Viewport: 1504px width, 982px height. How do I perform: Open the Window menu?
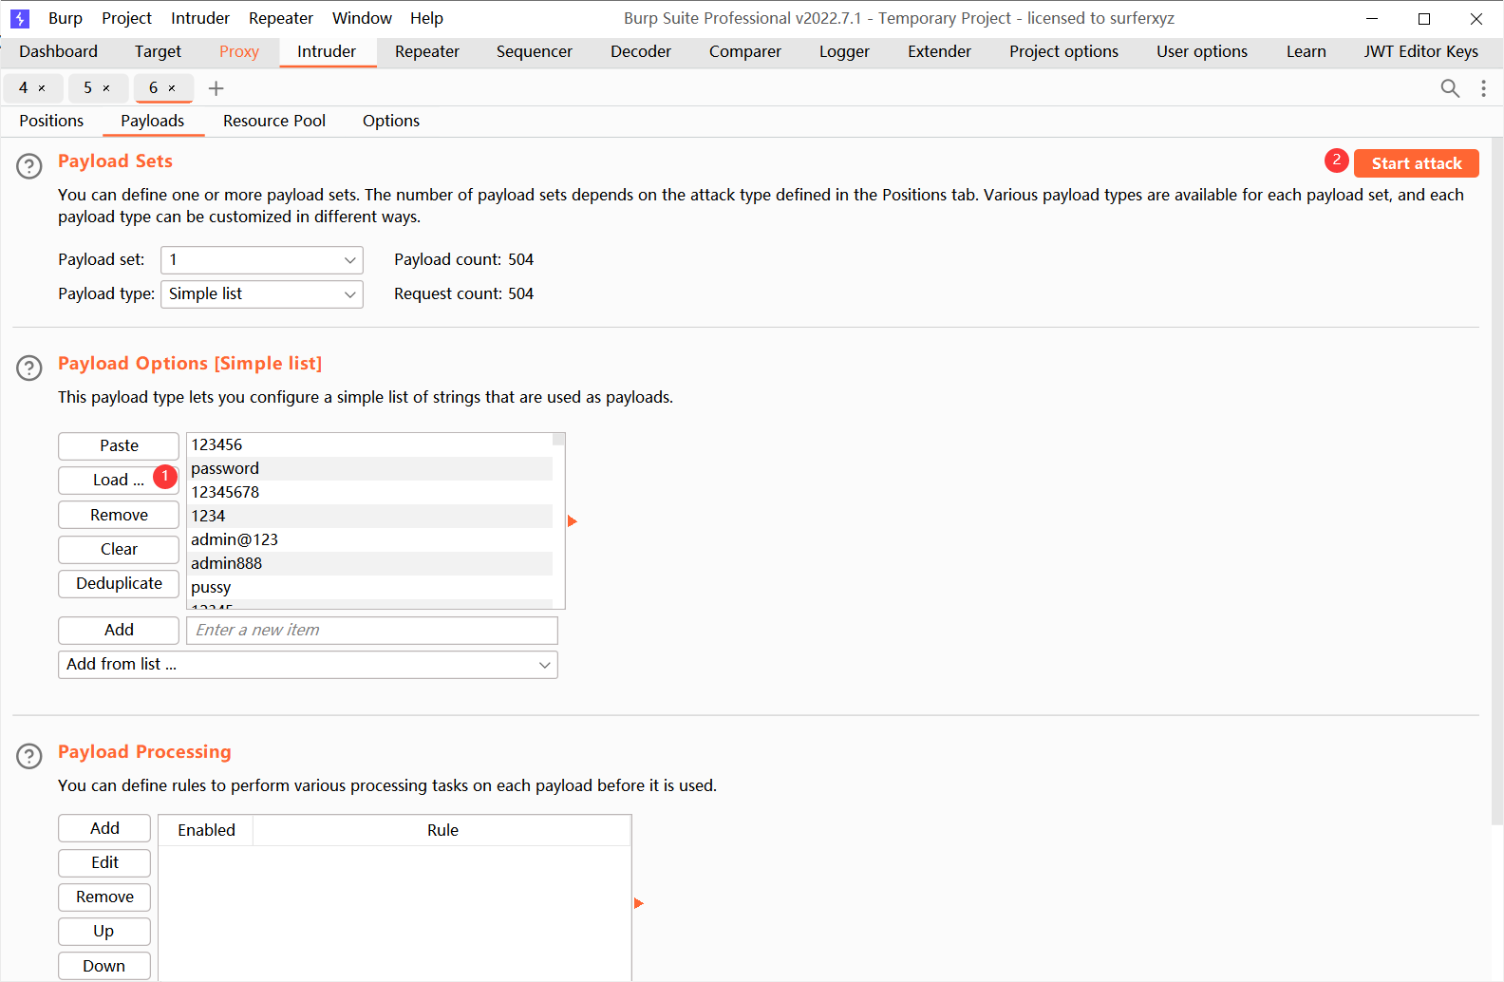[x=362, y=18]
